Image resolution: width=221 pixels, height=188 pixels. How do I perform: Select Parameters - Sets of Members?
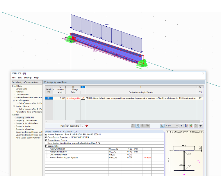[x=28, y=112]
